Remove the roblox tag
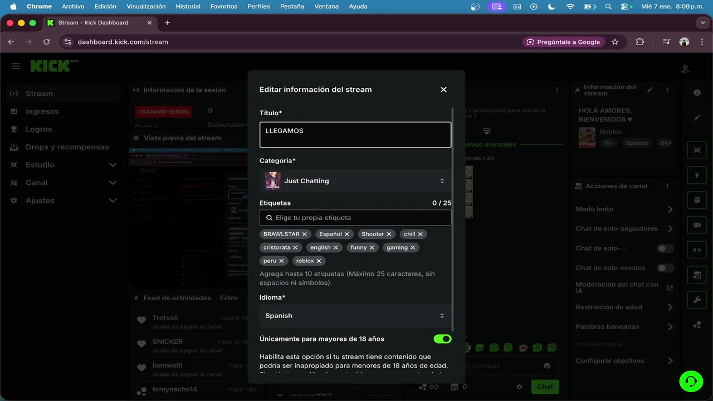The height and width of the screenshot is (401, 713). pyautogui.click(x=319, y=261)
